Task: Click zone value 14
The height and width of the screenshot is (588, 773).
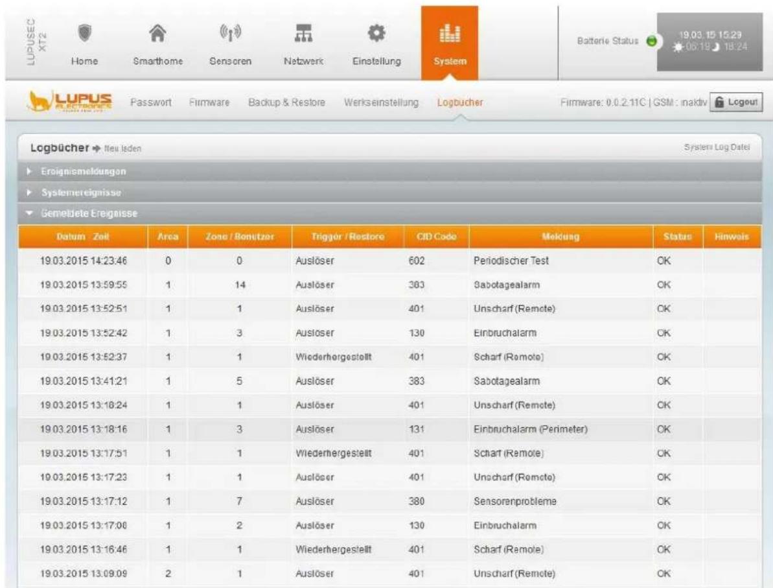Action: pos(240,285)
